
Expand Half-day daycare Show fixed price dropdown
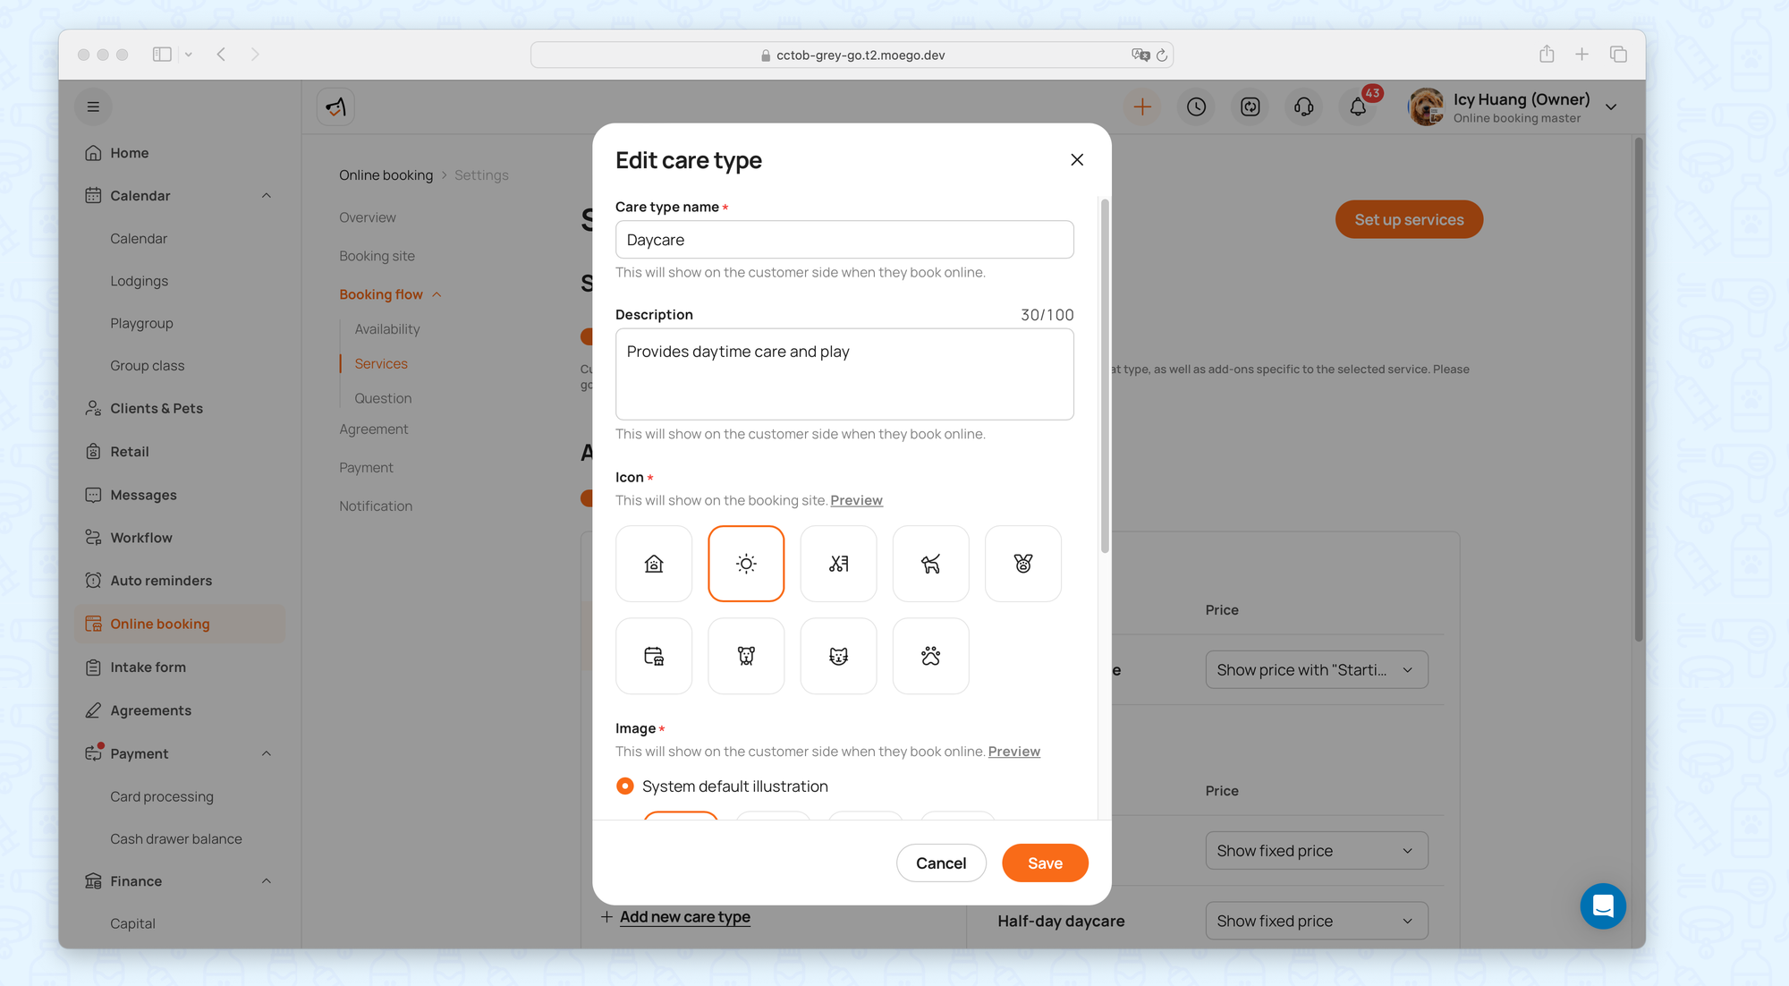[1316, 921]
